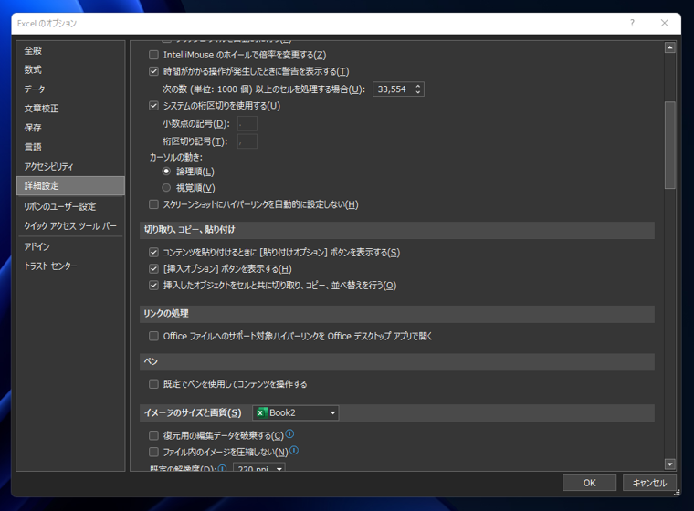Click the キャンセル button

[649, 483]
